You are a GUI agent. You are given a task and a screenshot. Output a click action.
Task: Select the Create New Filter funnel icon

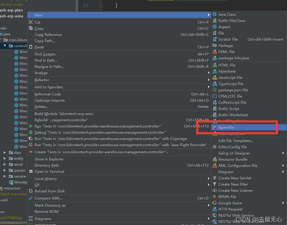tap(215, 184)
